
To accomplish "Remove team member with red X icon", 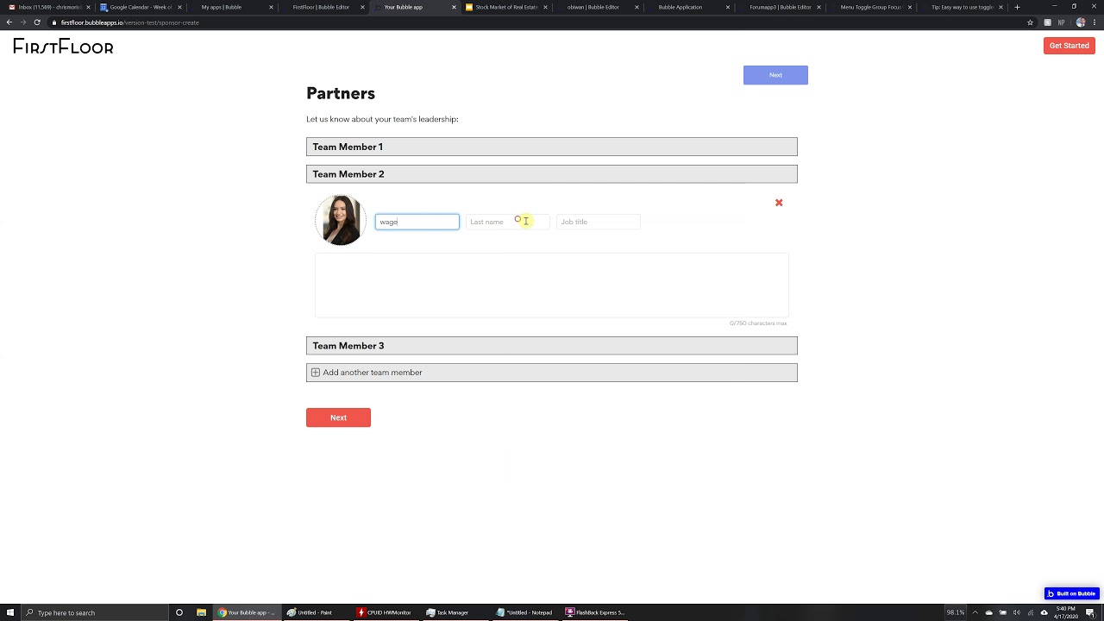I will pyautogui.click(x=779, y=203).
